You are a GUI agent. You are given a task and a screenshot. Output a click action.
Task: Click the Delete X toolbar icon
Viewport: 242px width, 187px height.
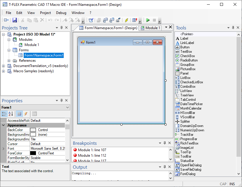pos(42,20)
